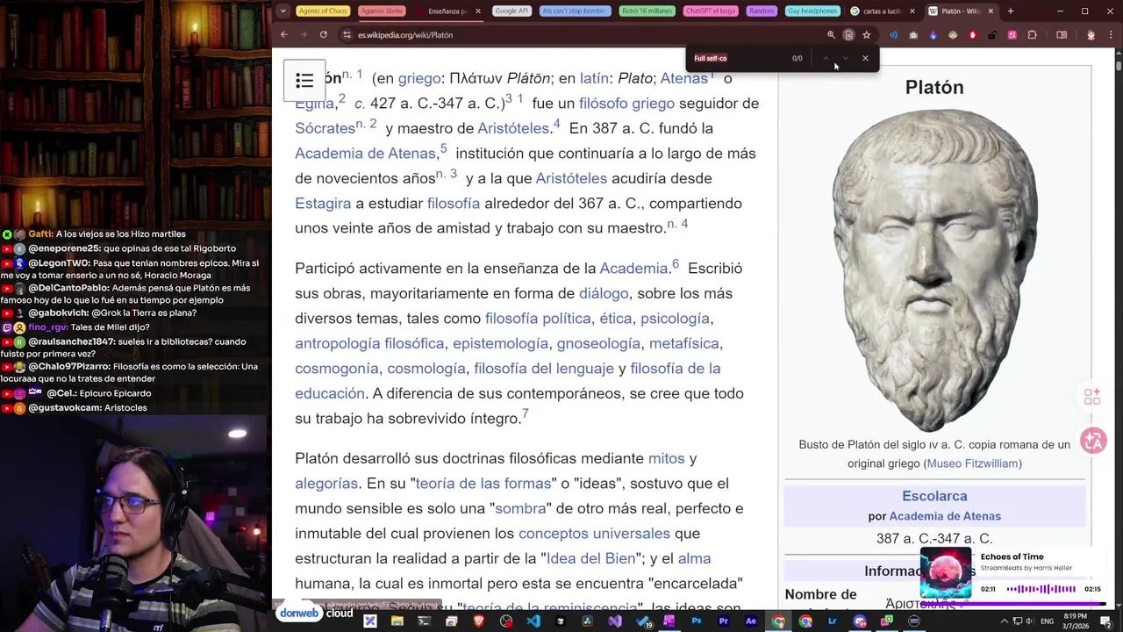Switch to Agents of Chaos tab group
The width and height of the screenshot is (1123, 632).
click(x=323, y=11)
